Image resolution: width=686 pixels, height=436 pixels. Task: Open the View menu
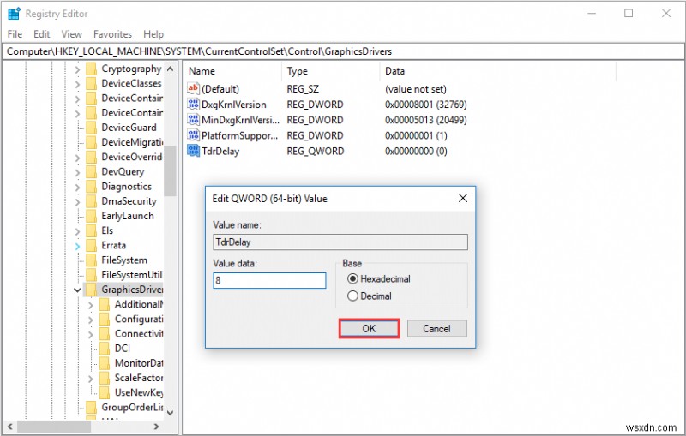[x=71, y=34]
